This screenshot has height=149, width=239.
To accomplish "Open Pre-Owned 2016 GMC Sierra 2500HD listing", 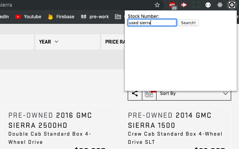I will (50, 120).
